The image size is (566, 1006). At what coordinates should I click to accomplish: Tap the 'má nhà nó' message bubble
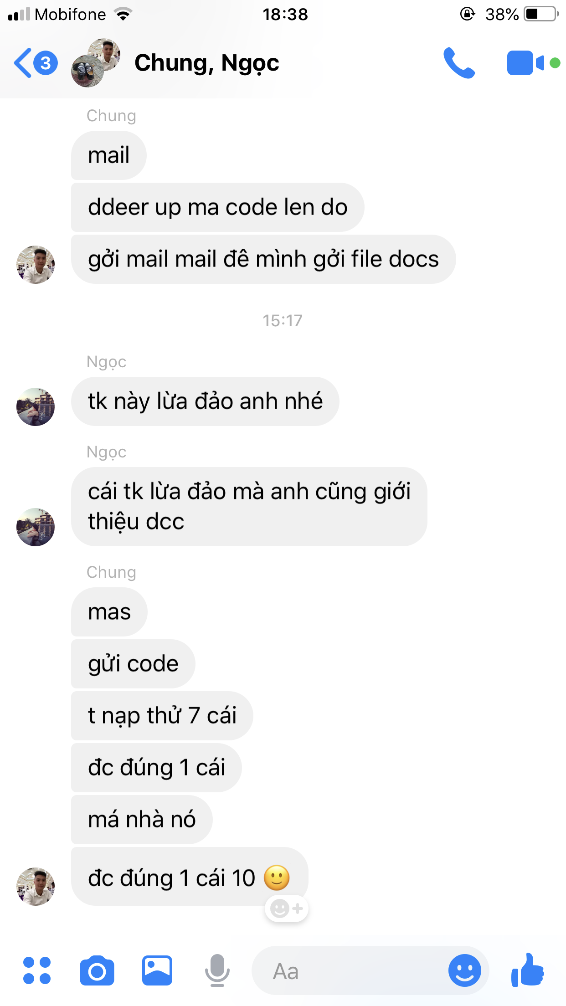click(142, 819)
